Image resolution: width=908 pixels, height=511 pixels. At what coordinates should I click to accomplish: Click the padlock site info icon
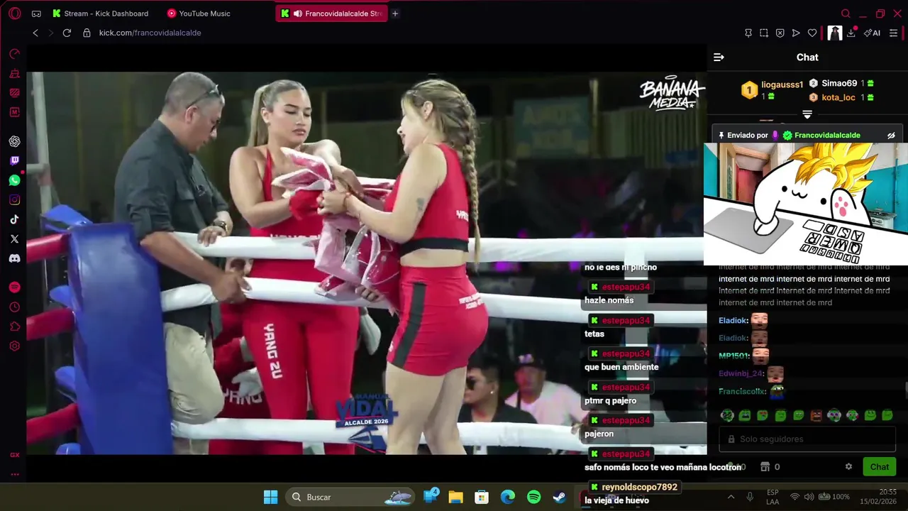tap(87, 33)
